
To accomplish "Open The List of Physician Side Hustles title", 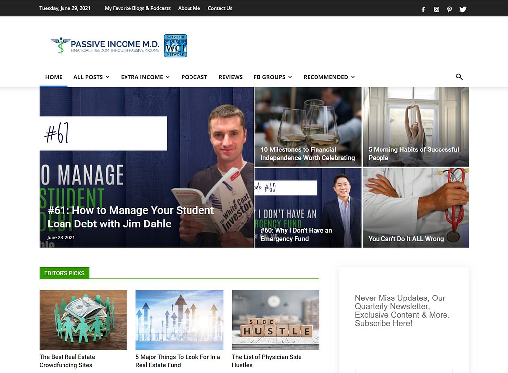I will pyautogui.click(x=266, y=361).
